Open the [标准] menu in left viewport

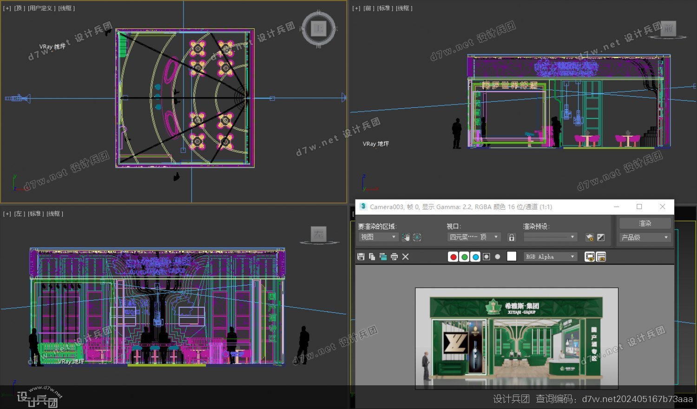pyautogui.click(x=36, y=214)
